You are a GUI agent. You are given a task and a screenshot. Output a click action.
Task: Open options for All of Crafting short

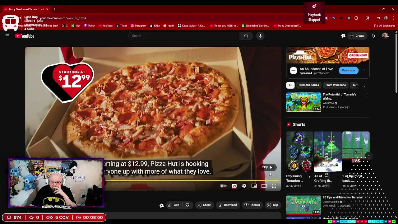coord(338,178)
